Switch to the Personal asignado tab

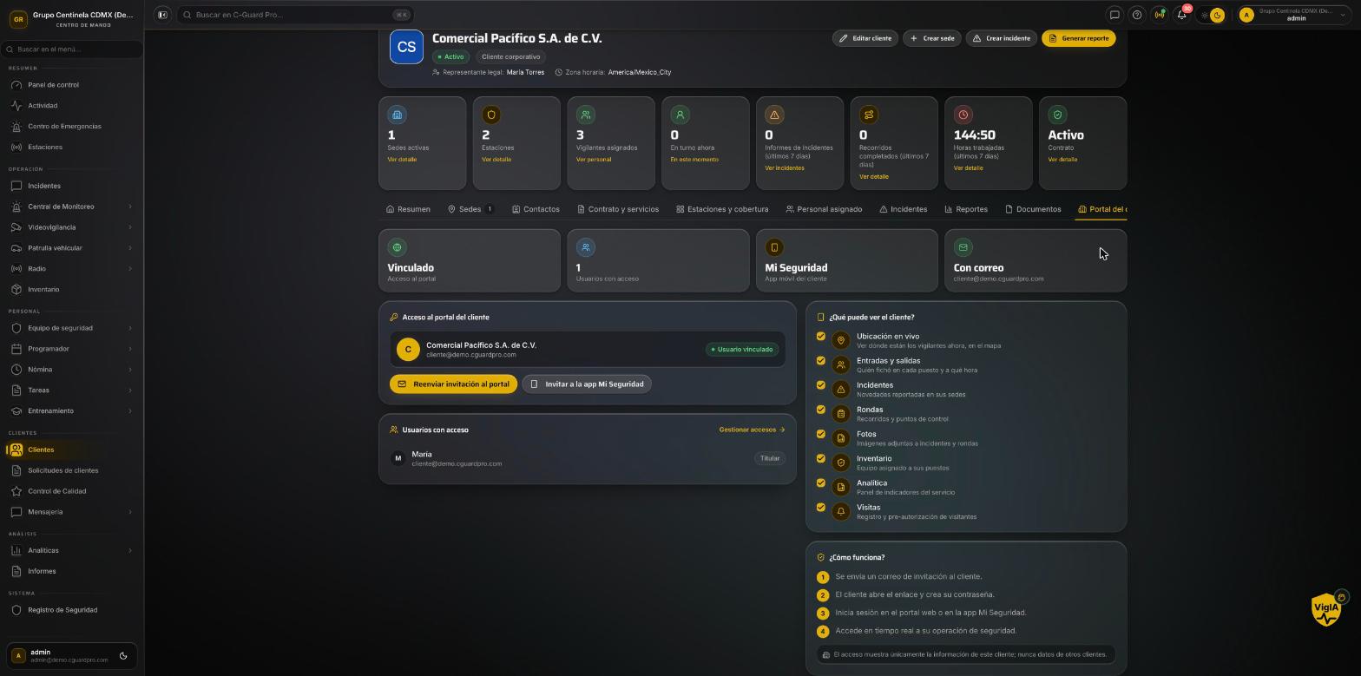[824, 209]
